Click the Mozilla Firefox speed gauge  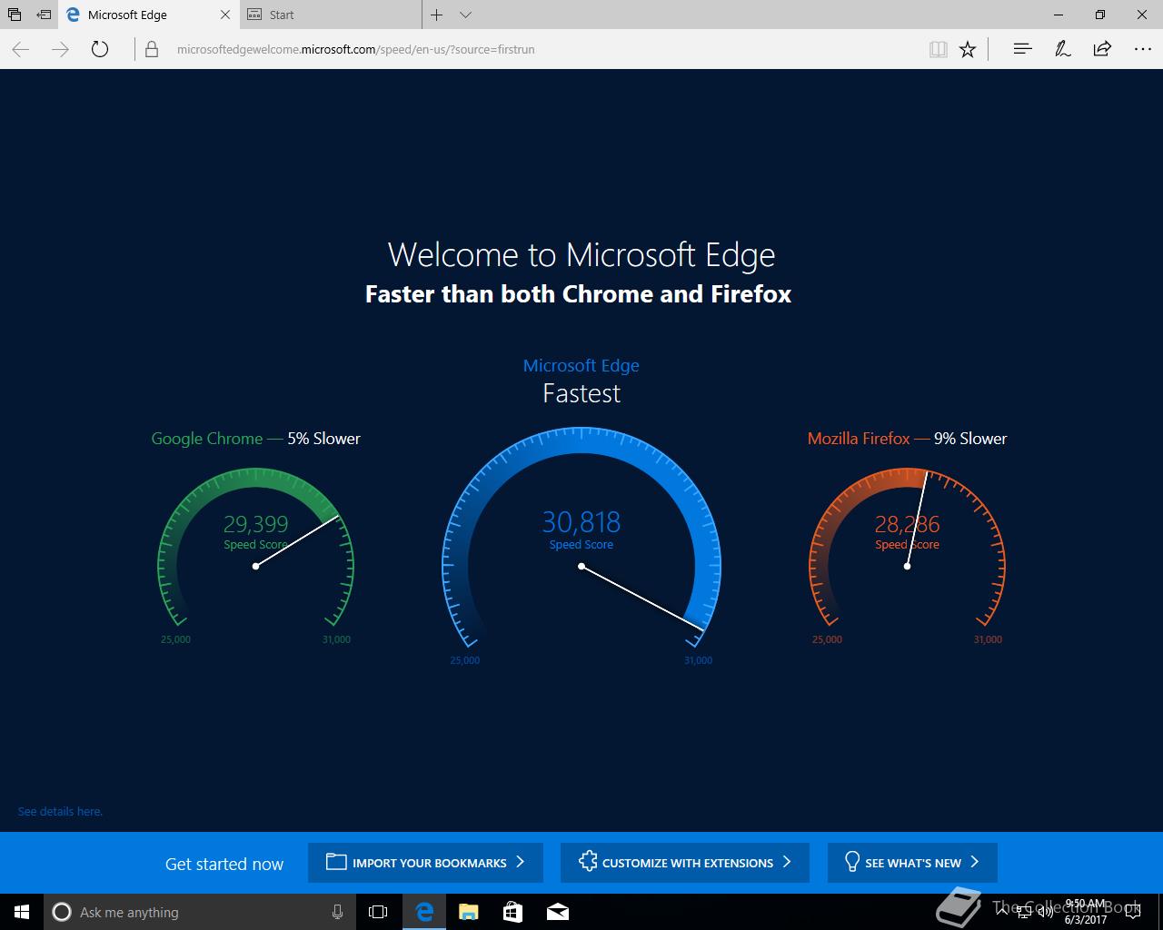tap(907, 548)
